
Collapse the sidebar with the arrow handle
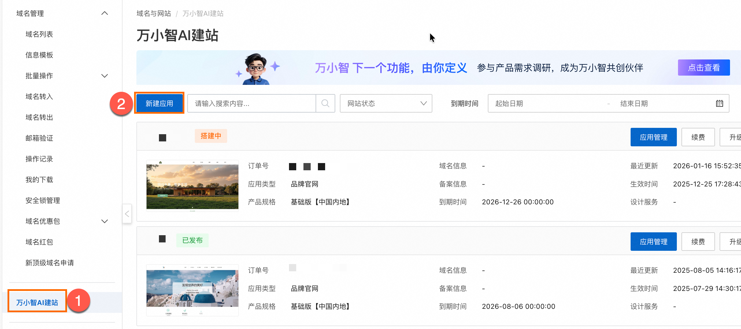(127, 214)
